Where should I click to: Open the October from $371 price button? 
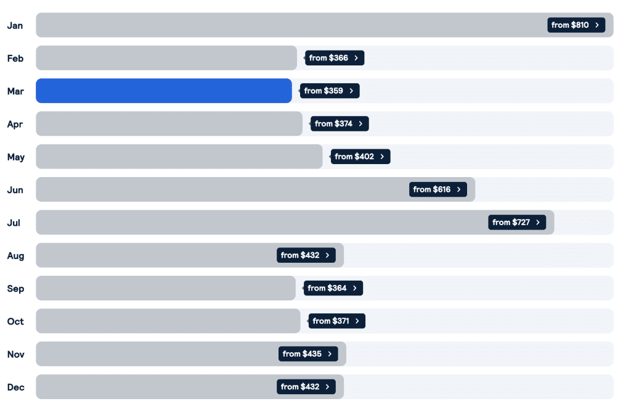point(337,321)
